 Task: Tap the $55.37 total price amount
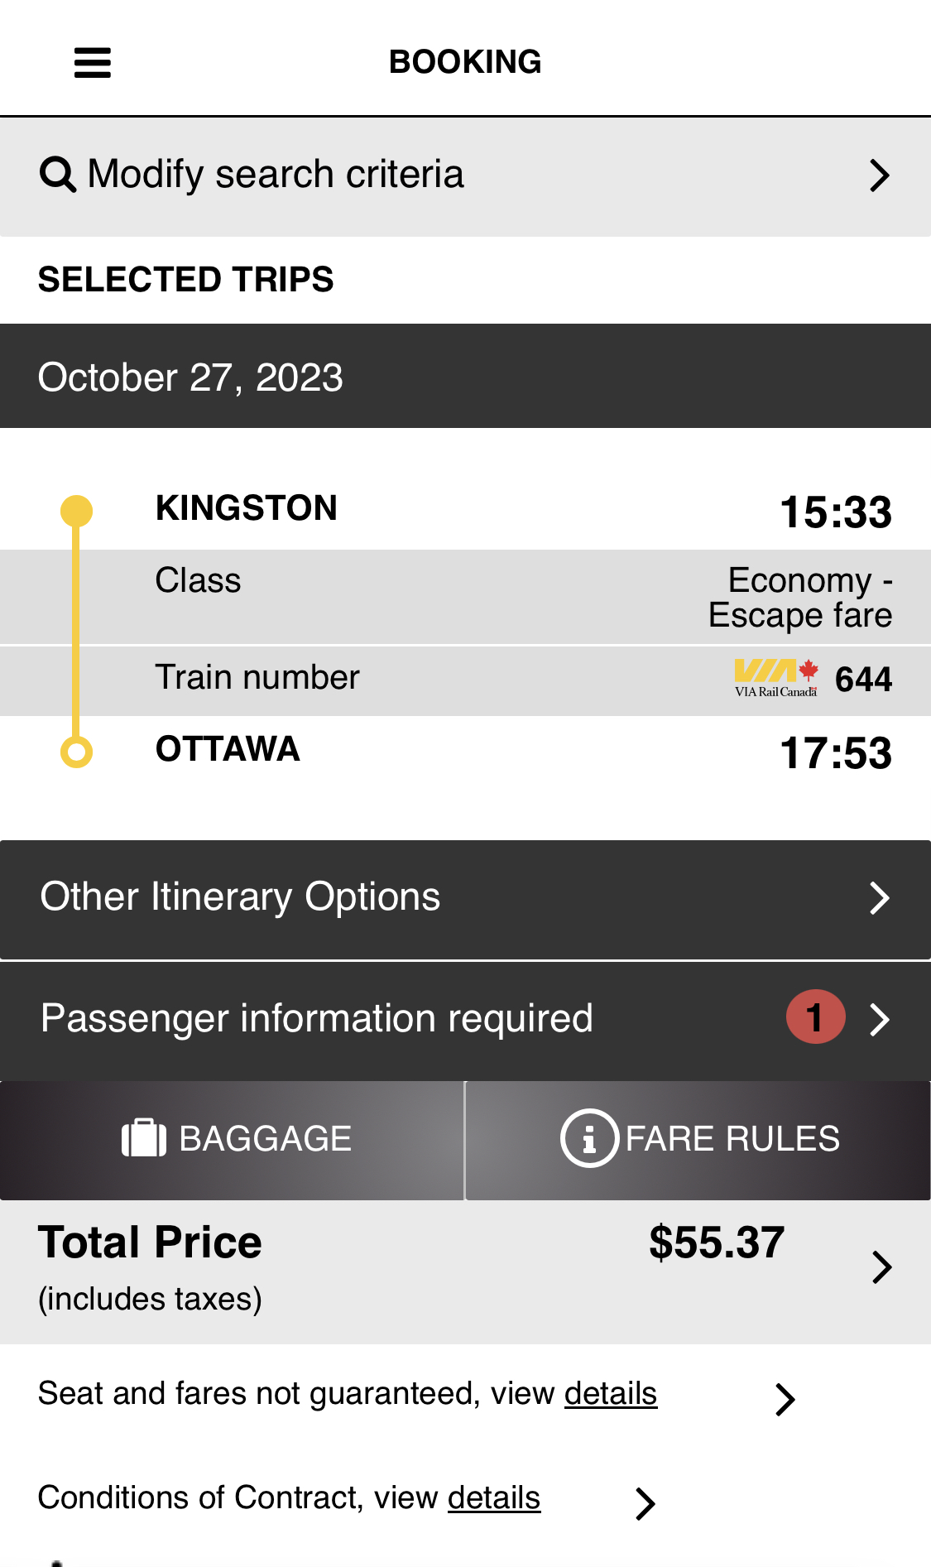point(716,1243)
